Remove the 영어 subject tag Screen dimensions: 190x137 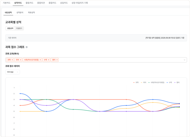(57, 60)
